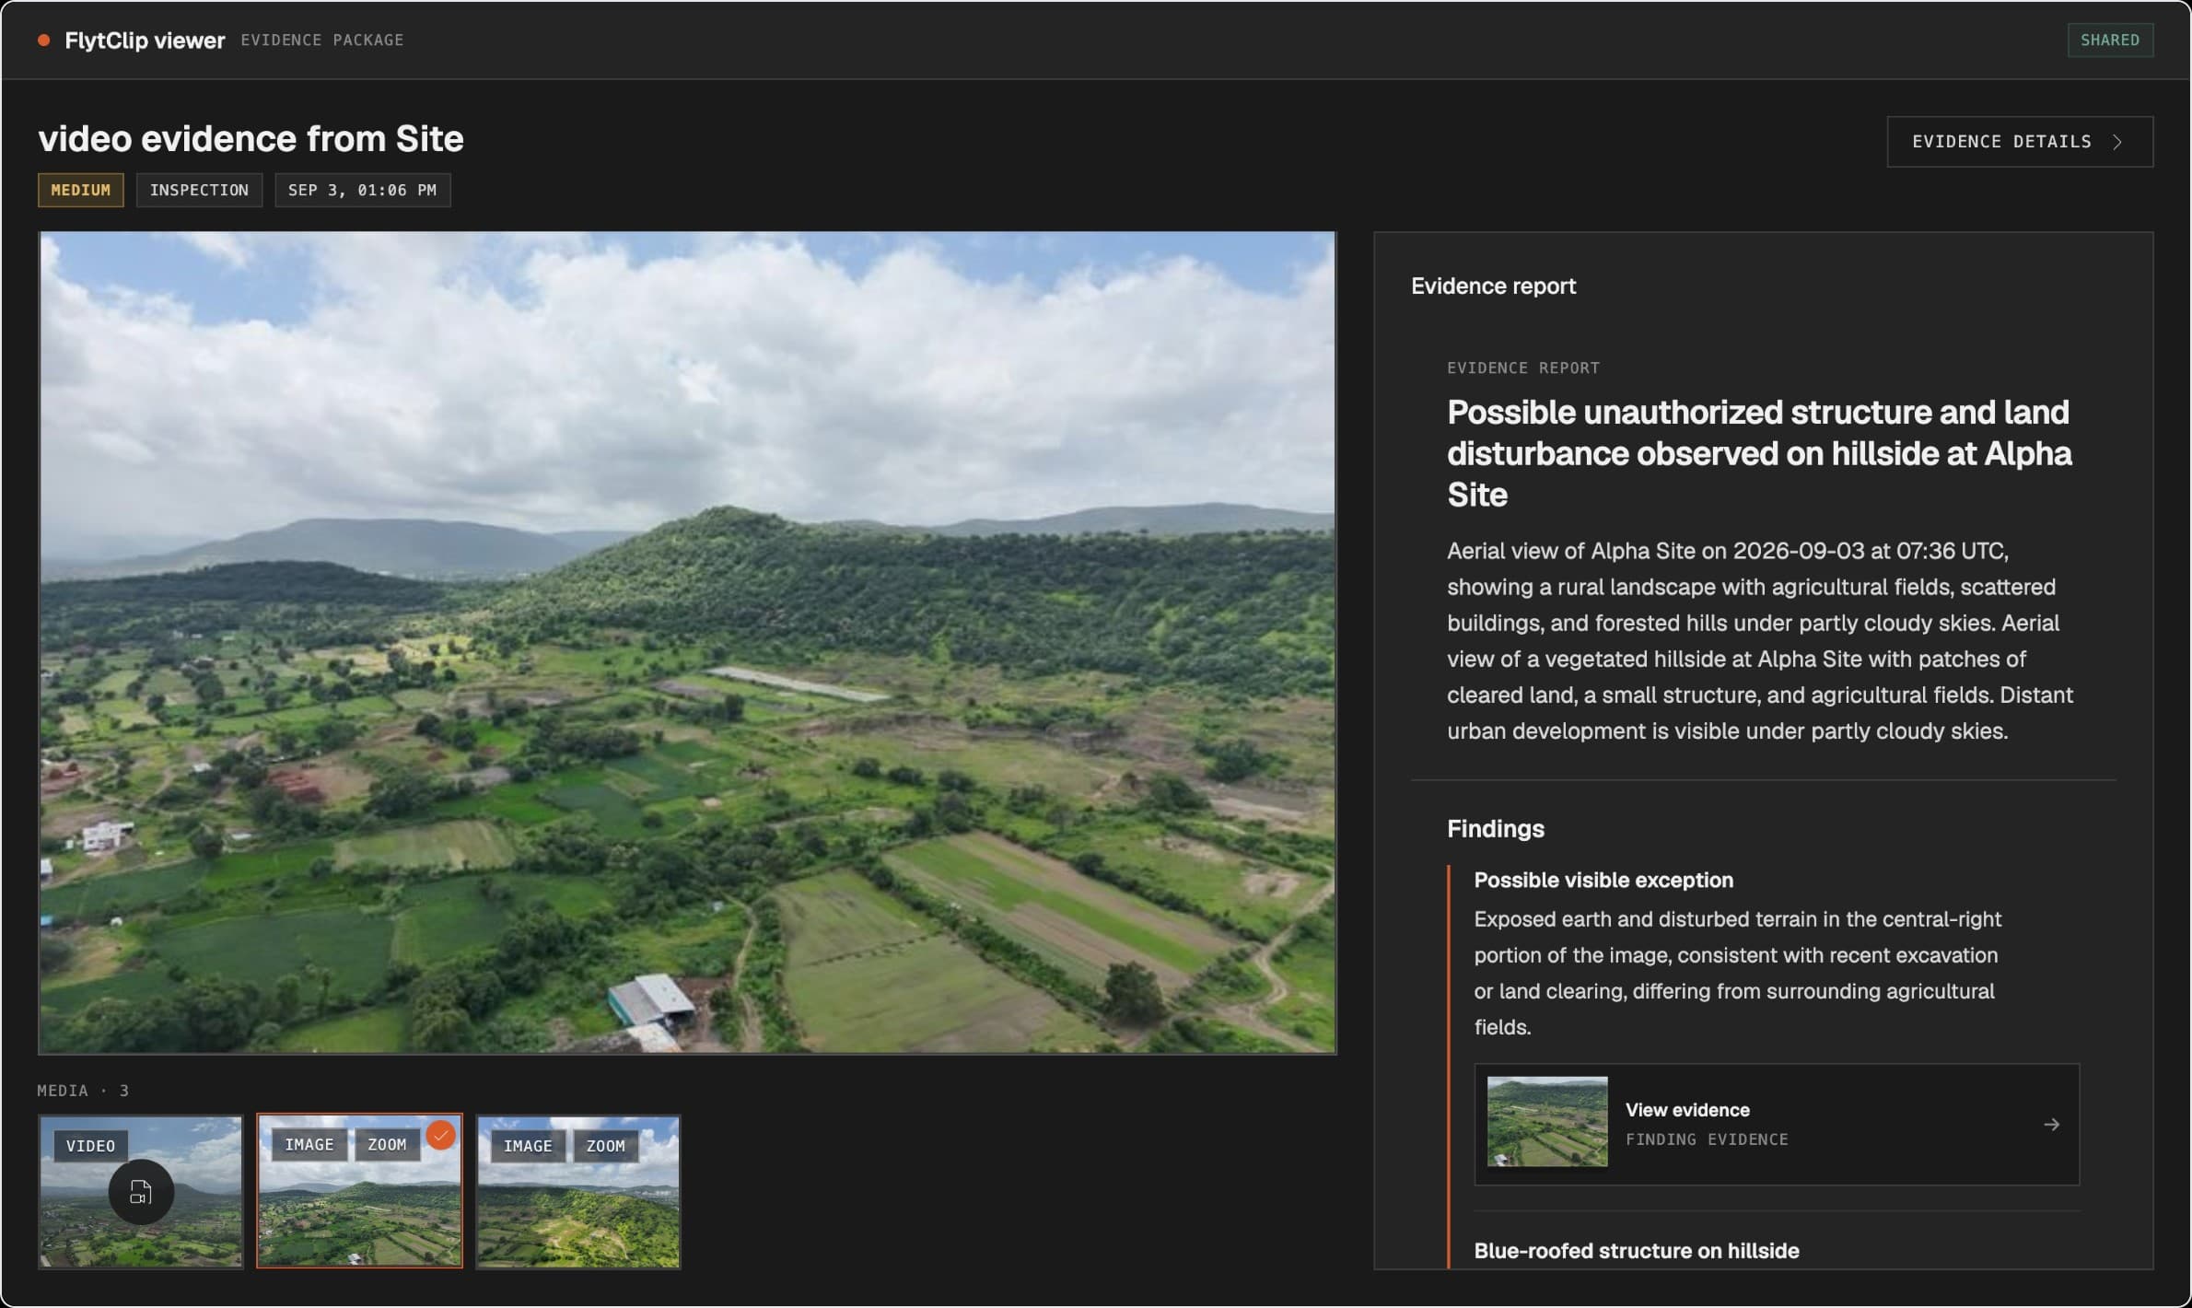Click the VIDEO label on first thumbnail
The image size is (2192, 1308).
pyautogui.click(x=90, y=1146)
